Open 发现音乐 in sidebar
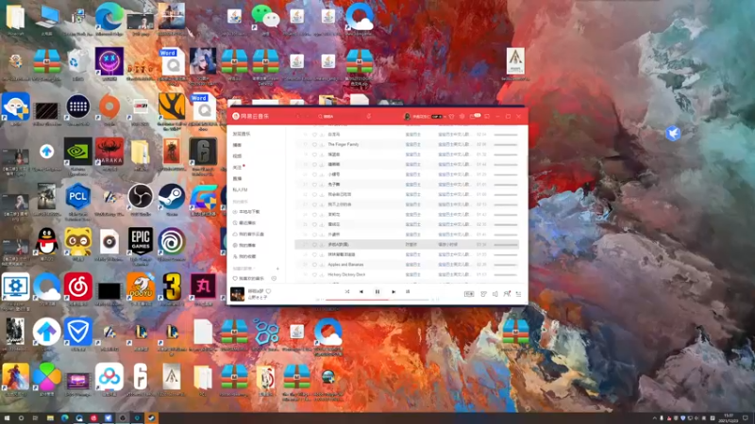Viewport: 755px width, 424px height. click(x=242, y=134)
